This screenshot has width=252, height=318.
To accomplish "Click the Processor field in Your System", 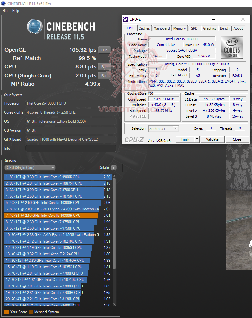I will click(x=71, y=103).
